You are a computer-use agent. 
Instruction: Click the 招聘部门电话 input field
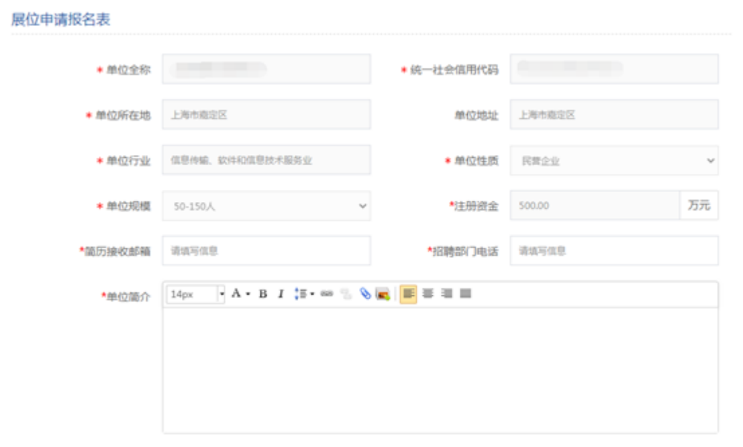(x=613, y=251)
